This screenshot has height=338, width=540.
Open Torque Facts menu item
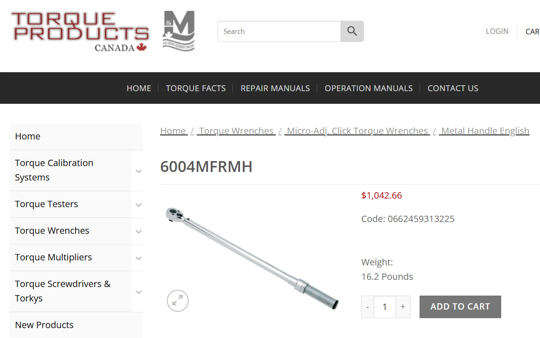click(x=196, y=88)
